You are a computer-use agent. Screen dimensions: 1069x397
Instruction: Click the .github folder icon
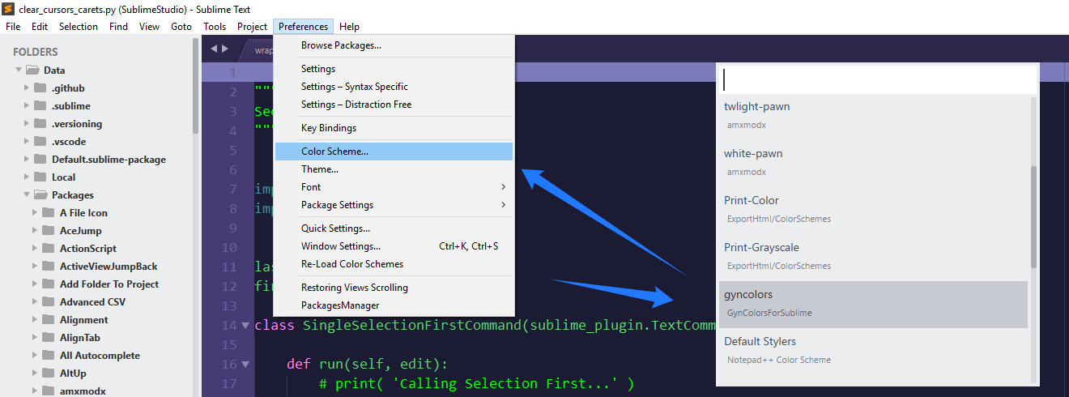40,88
